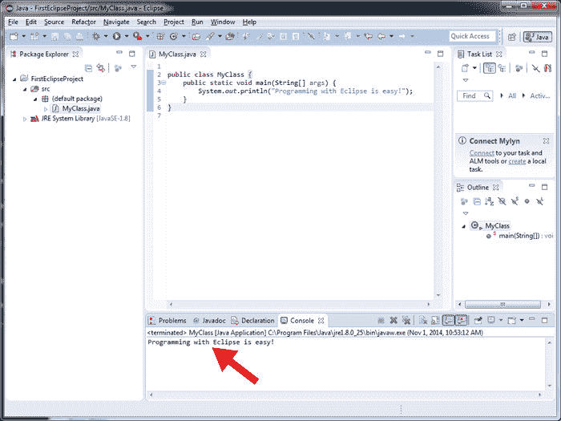This screenshot has width=561, height=421.
Task: Collapse the src folder node
Action: pyautogui.click(x=25, y=89)
